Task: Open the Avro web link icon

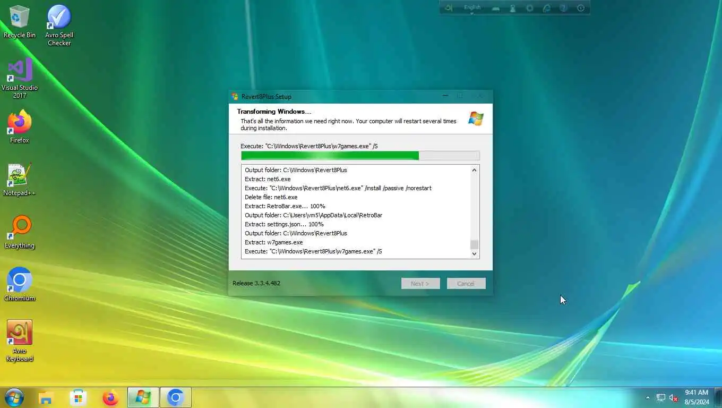Action: pyautogui.click(x=546, y=8)
